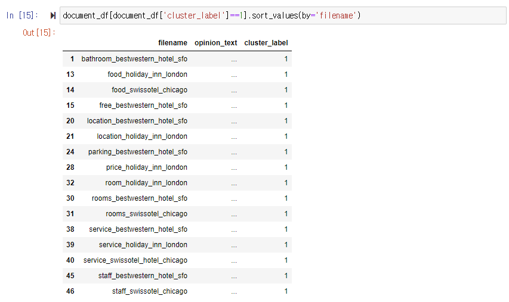Viewport: 509px width, 302px height.
Task: Click row index 21 in the table
Action: (x=70, y=136)
